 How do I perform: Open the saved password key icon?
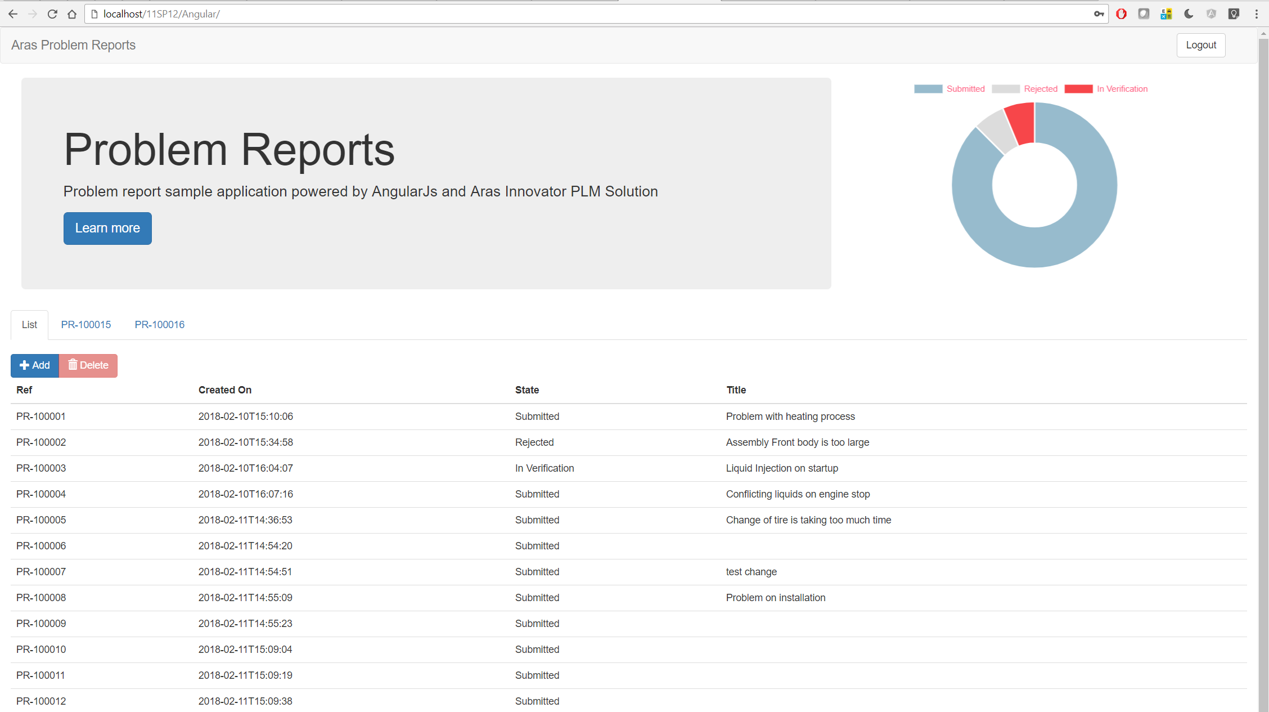1099,14
